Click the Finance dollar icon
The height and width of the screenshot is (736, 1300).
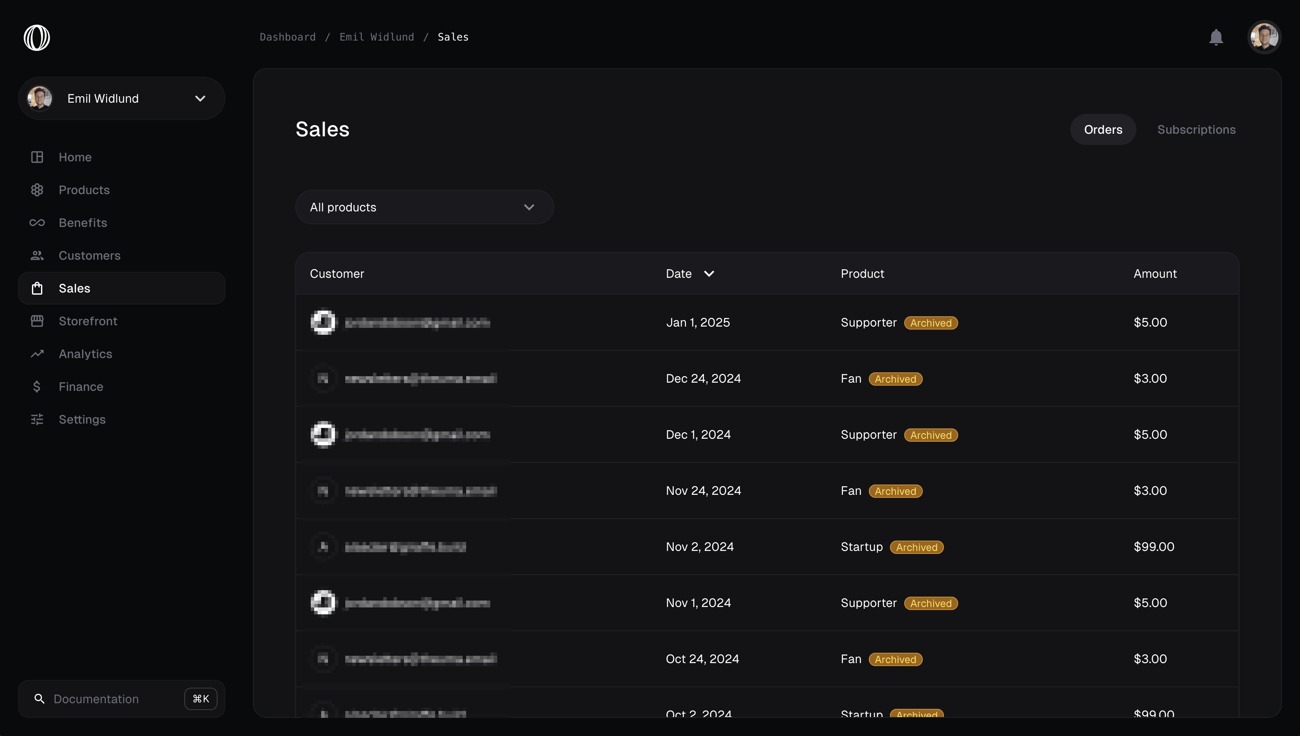point(37,387)
